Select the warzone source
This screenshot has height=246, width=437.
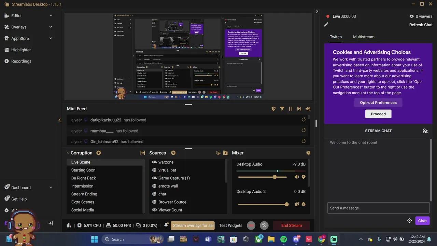coord(187,162)
